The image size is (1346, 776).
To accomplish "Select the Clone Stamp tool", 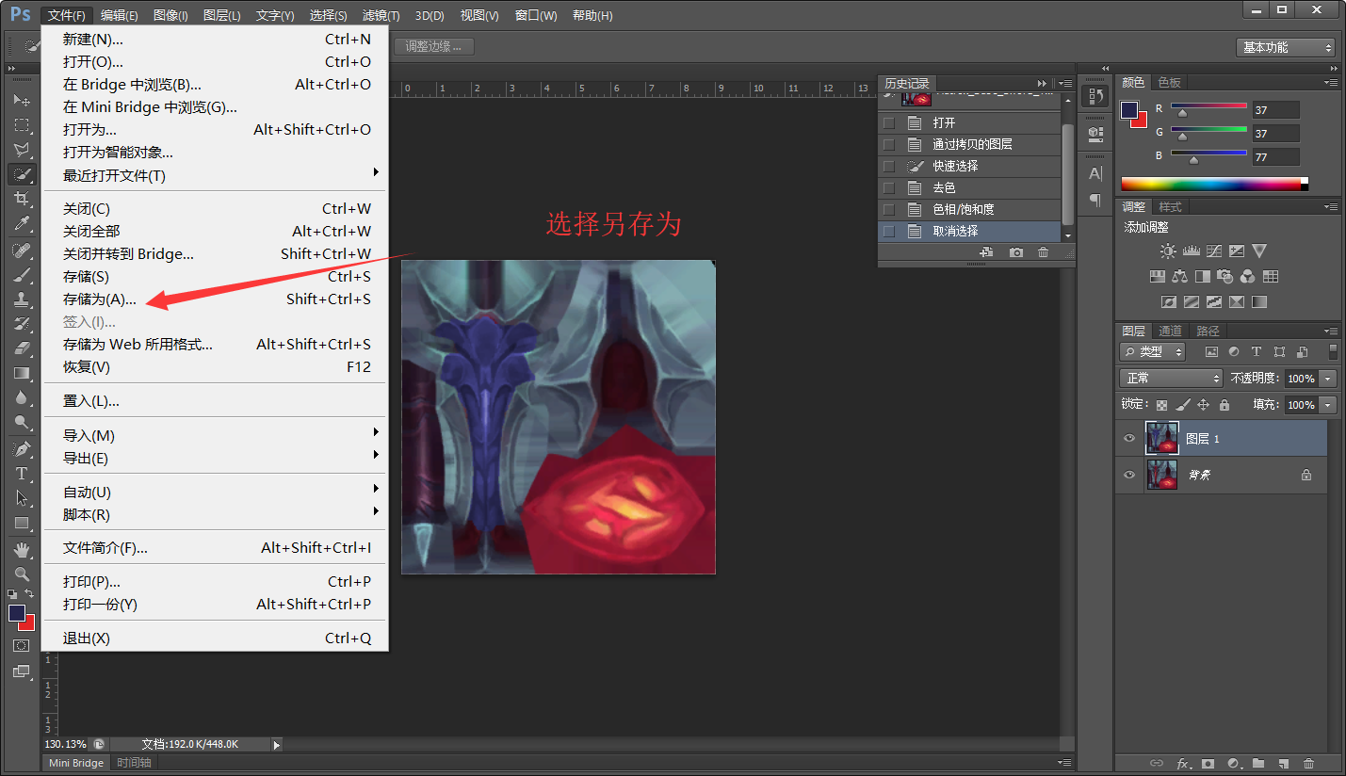I will point(22,299).
